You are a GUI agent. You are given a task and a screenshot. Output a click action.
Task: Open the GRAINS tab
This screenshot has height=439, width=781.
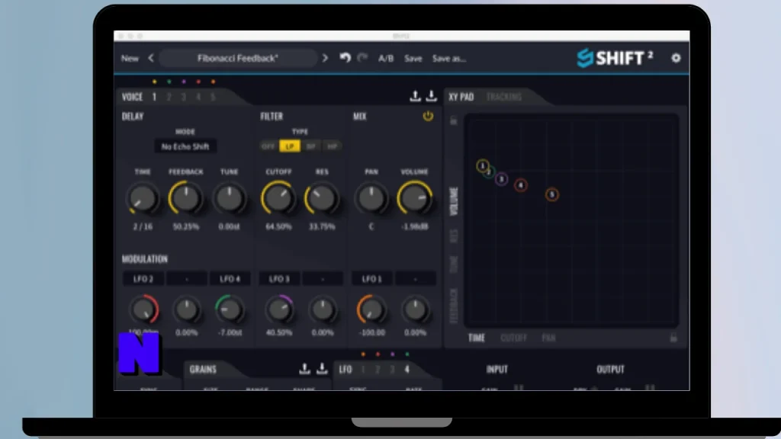click(x=203, y=370)
